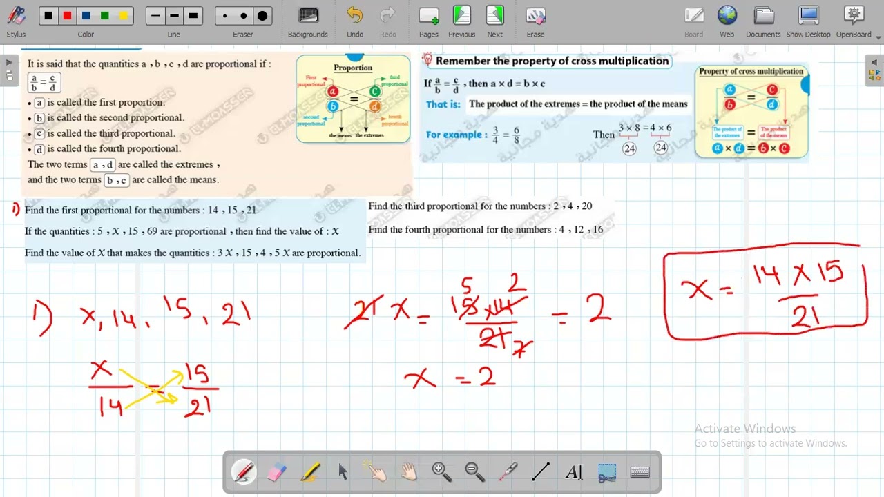The height and width of the screenshot is (497, 884).
Task: Set the medium eraser size
Action: [243, 16]
